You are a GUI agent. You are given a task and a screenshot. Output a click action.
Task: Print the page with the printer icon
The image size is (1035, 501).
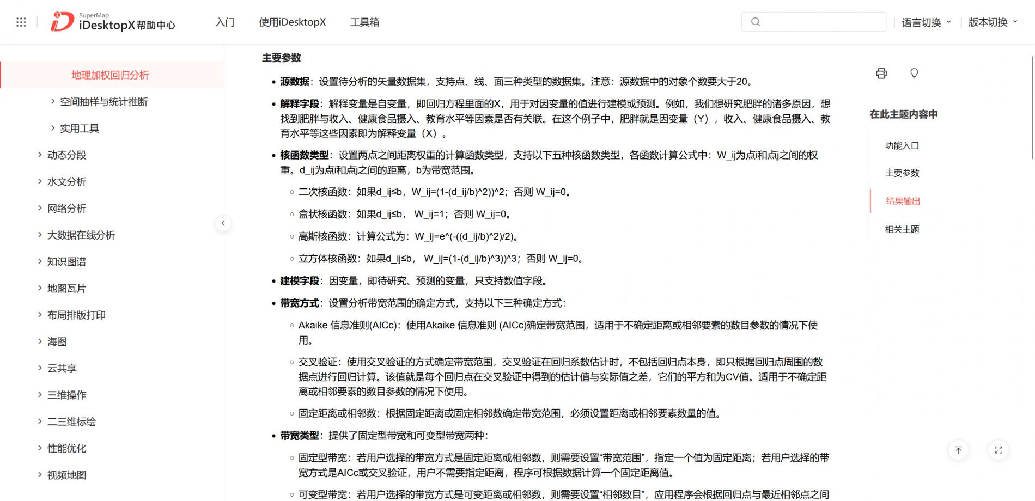click(x=881, y=74)
